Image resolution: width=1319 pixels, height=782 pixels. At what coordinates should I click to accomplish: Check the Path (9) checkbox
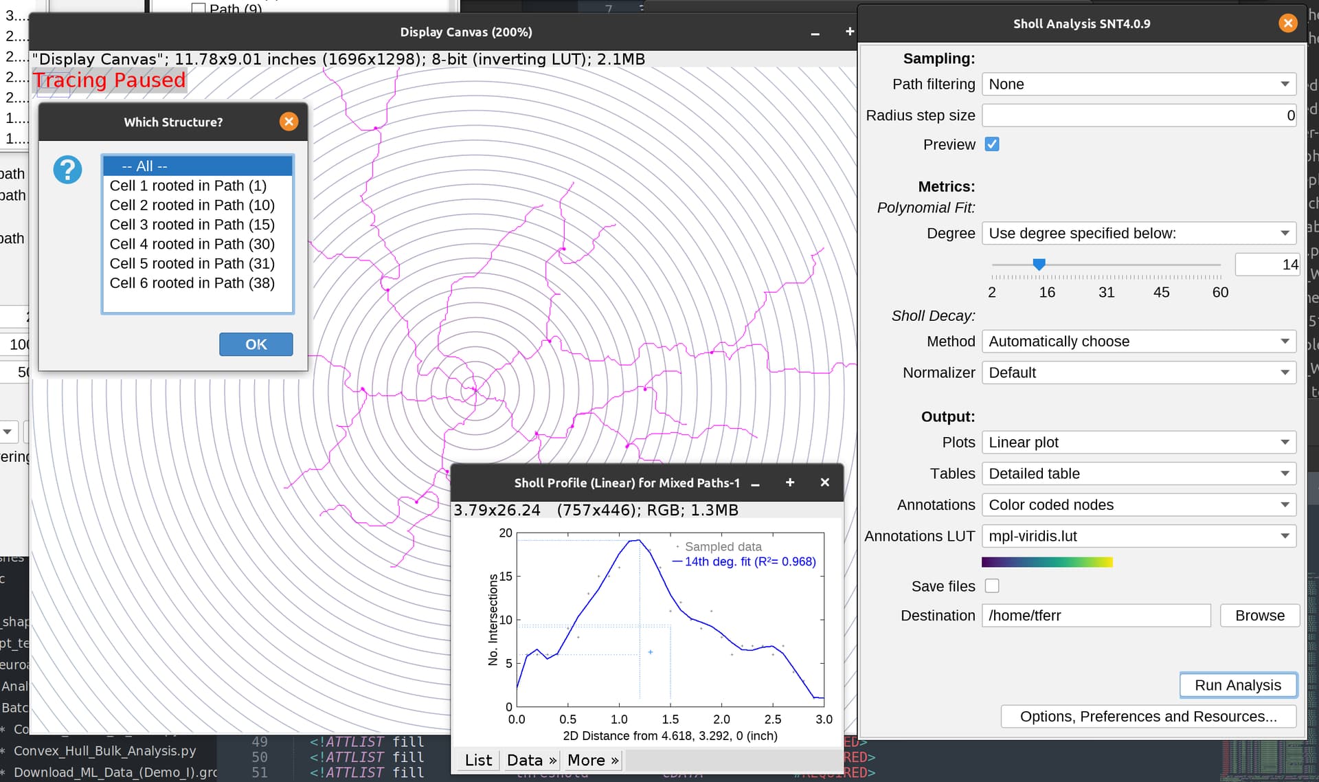[198, 7]
